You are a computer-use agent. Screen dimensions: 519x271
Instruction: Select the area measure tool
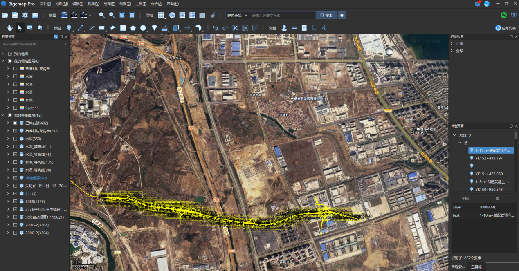304,28
